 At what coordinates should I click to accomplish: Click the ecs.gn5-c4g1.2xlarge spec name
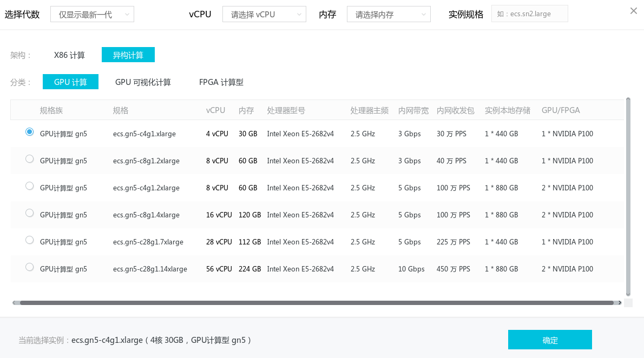(x=146, y=188)
